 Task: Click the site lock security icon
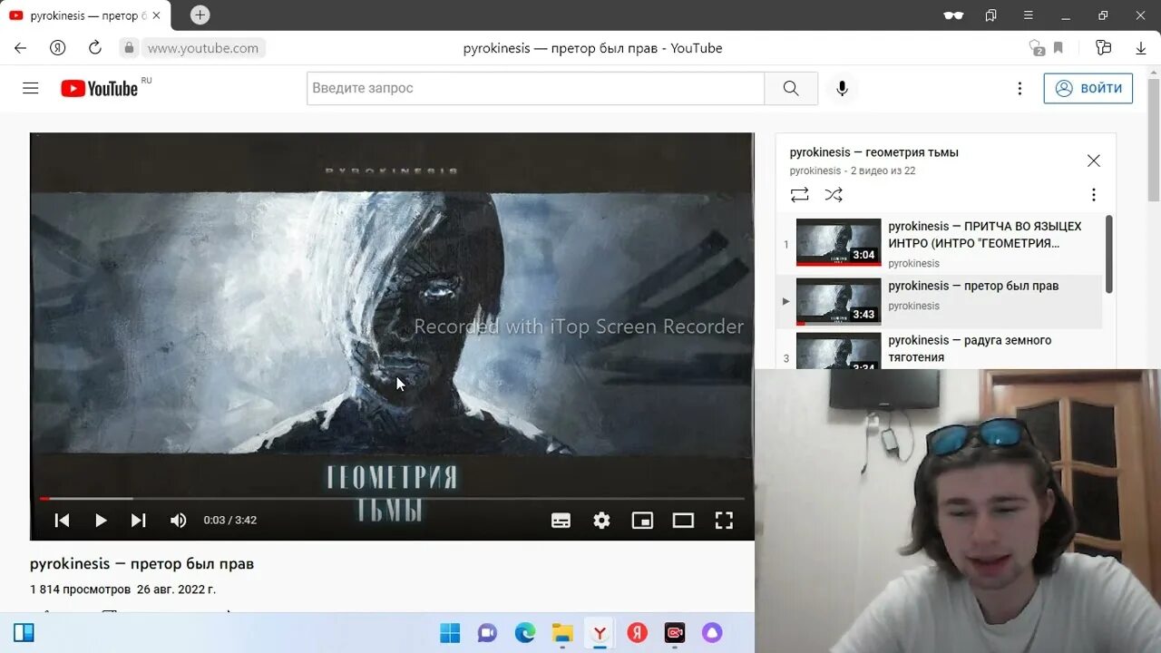(129, 48)
